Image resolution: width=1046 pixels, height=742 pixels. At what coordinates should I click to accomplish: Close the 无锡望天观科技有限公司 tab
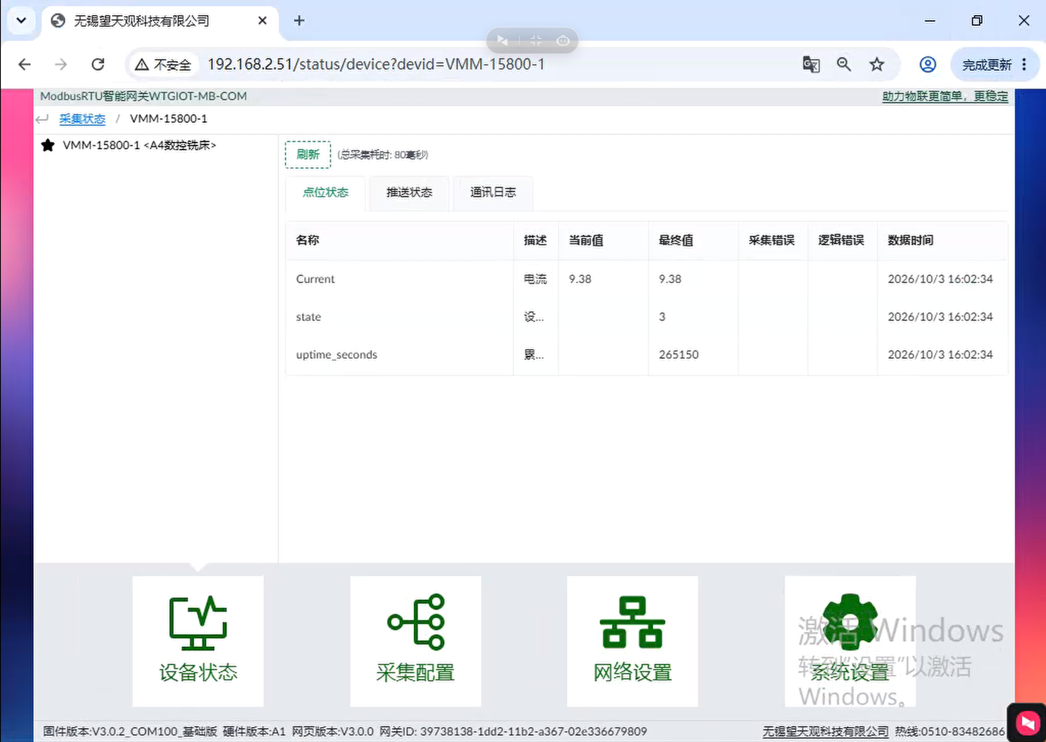coord(263,20)
